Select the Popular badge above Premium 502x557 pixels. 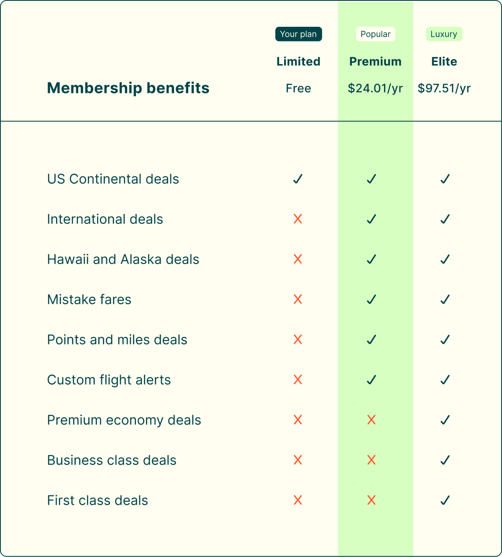point(376,34)
